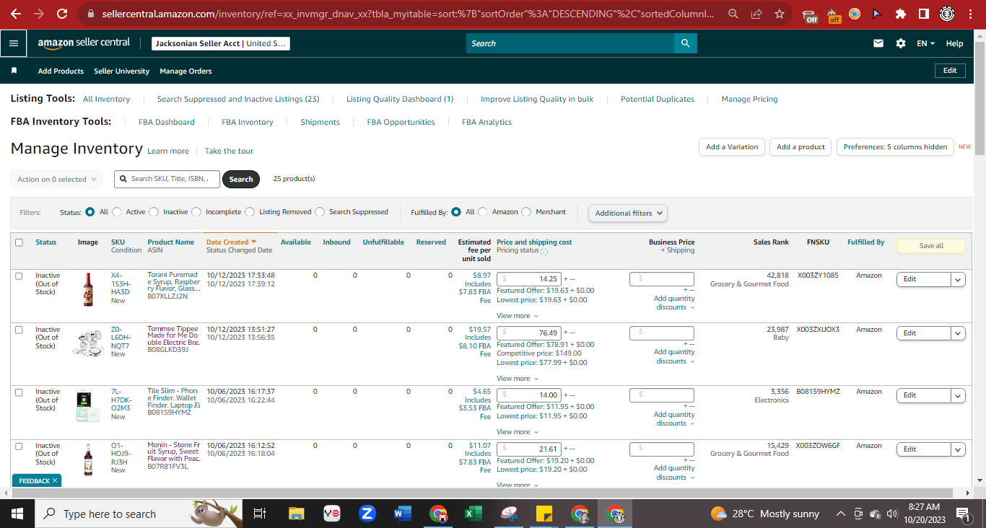
Task: Tick the checkbox for the Monin Stone Fruit row
Action: 19,446
